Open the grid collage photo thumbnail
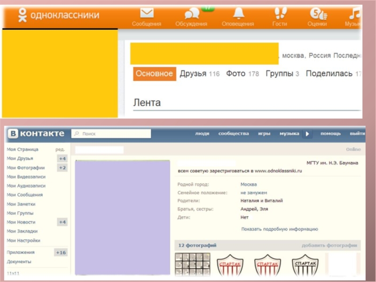This screenshot has height=282, width=376. 193,265
